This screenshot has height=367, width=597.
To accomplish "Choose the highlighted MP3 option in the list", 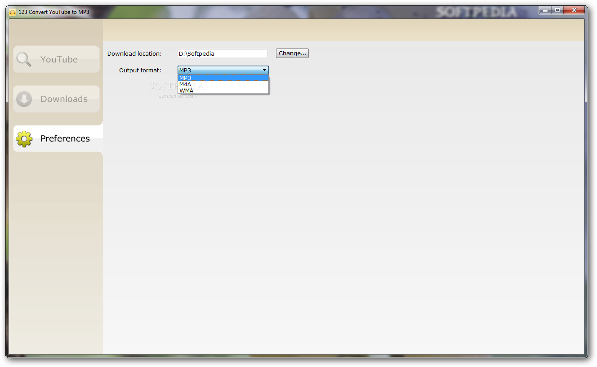I will 223,78.
